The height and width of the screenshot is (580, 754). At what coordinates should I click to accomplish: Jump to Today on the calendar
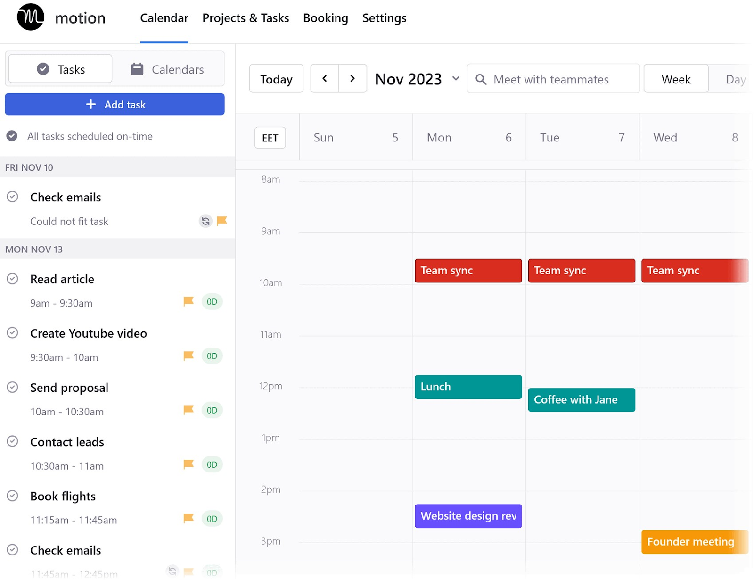pyautogui.click(x=276, y=79)
